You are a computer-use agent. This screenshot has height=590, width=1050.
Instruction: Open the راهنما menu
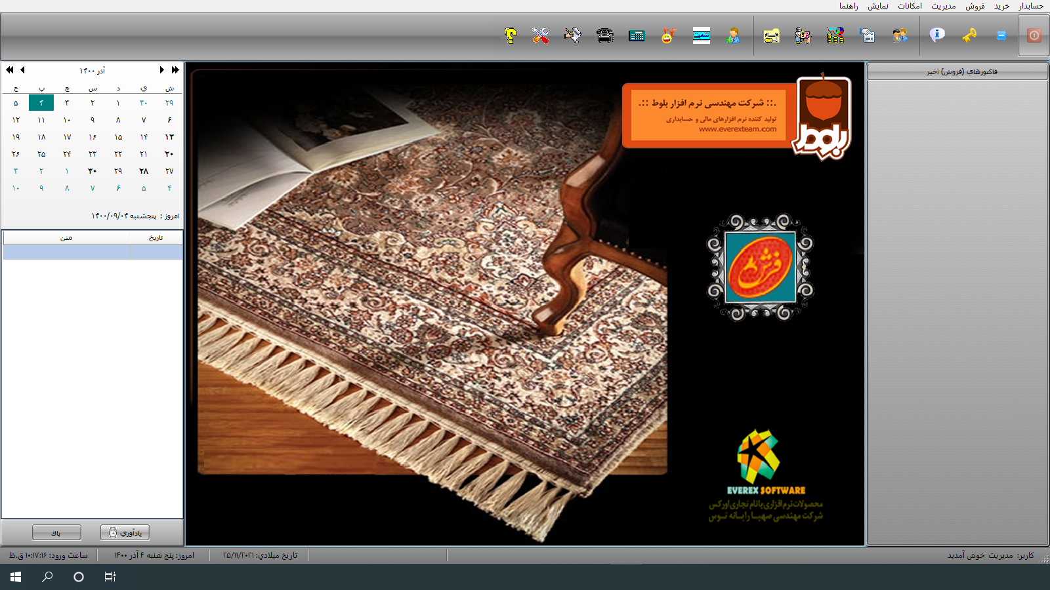[849, 6]
